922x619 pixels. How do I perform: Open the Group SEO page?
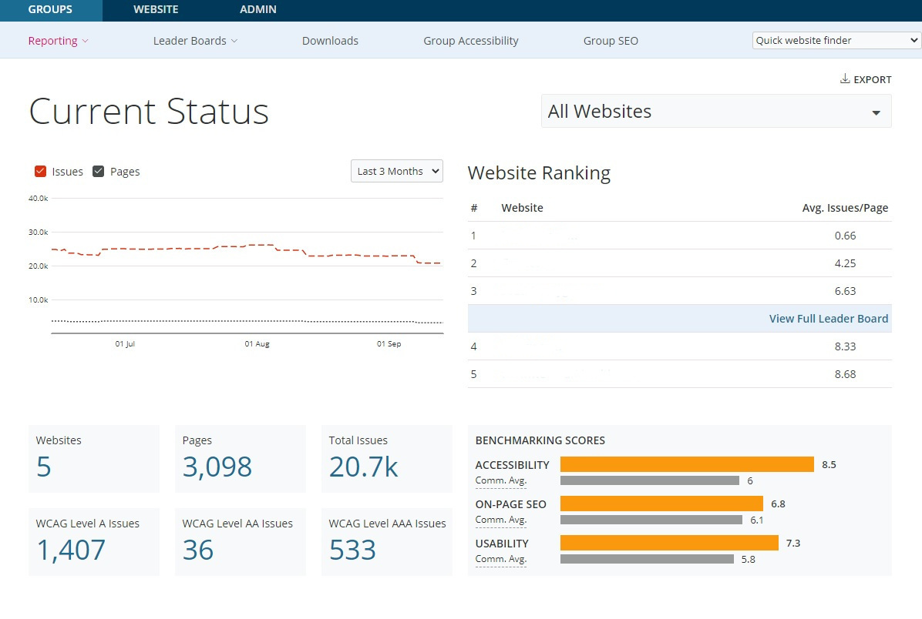(x=611, y=41)
